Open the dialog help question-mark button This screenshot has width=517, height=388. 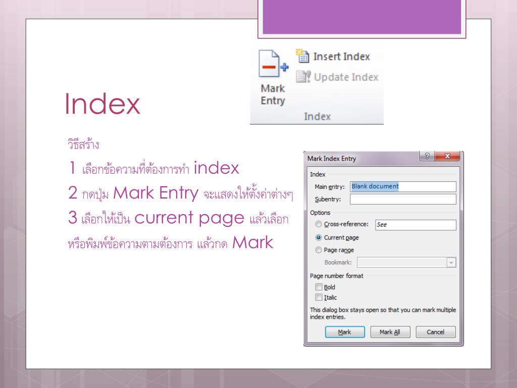tap(427, 156)
